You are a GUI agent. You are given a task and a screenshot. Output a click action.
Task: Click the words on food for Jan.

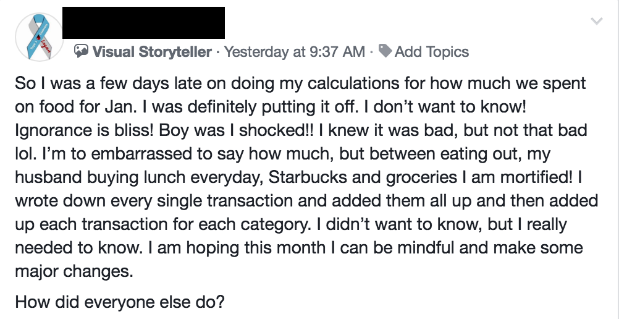tap(76, 107)
